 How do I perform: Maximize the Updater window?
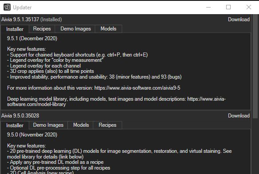click(x=228, y=7)
